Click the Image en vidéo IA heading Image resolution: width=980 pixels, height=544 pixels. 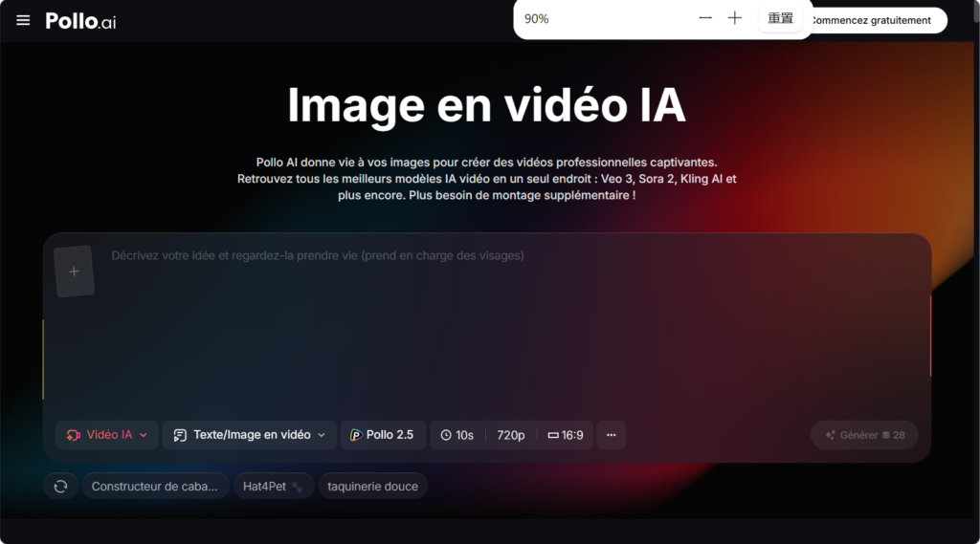486,105
